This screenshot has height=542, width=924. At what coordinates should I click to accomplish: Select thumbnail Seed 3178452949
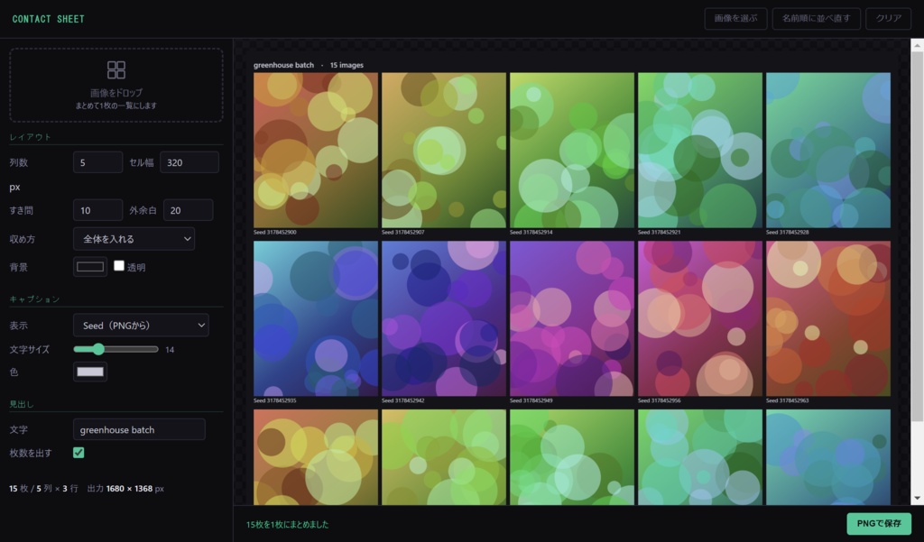tap(571, 318)
